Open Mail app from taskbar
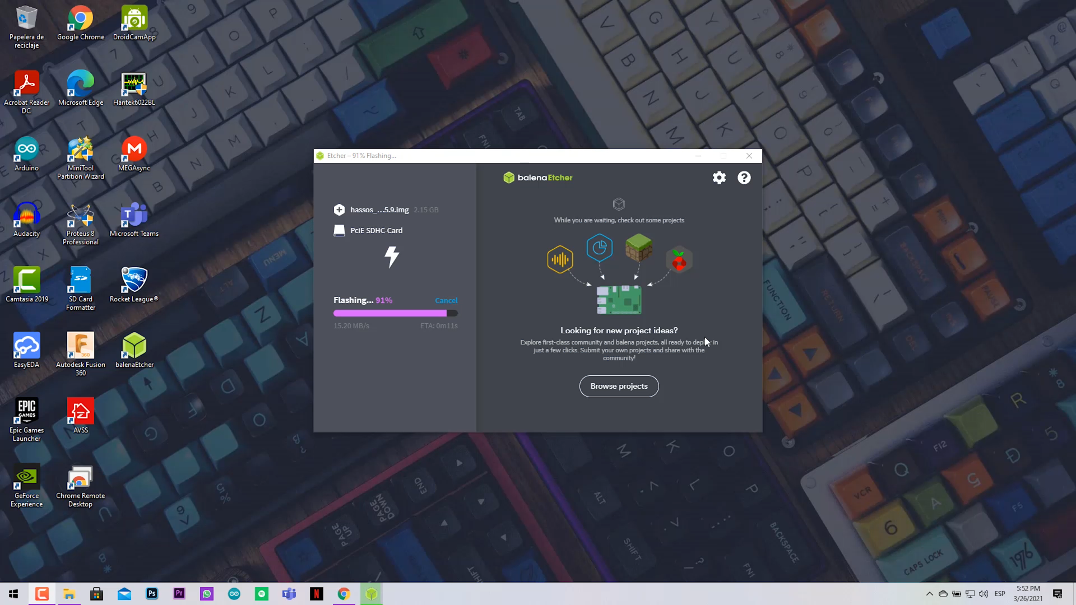Image resolution: width=1076 pixels, height=605 pixels. [124, 594]
